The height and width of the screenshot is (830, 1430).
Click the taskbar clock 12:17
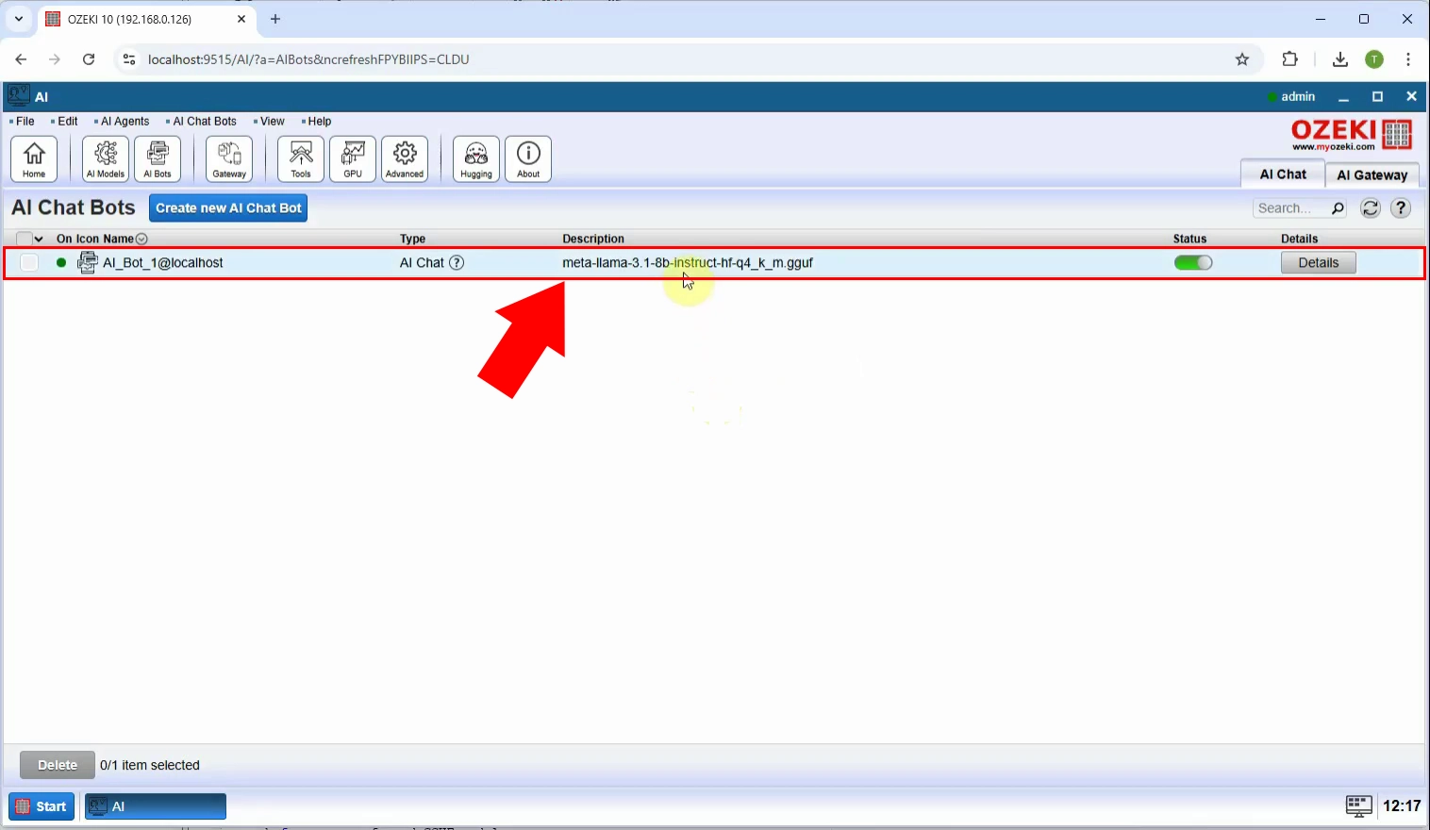pyautogui.click(x=1402, y=805)
